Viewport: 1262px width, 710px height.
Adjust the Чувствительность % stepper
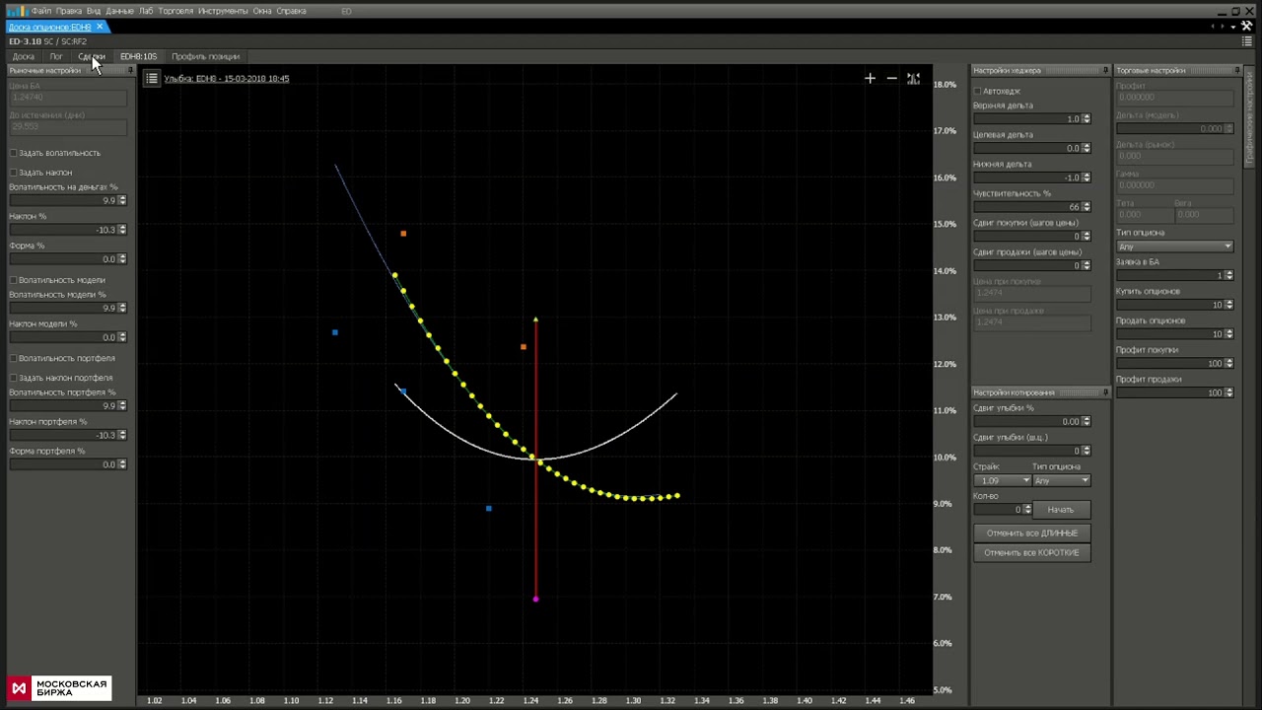click(1087, 206)
